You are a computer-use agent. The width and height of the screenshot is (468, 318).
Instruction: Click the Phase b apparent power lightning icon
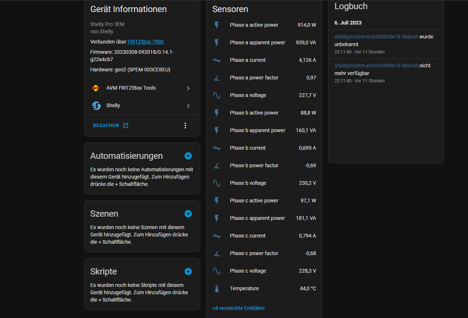217,130
